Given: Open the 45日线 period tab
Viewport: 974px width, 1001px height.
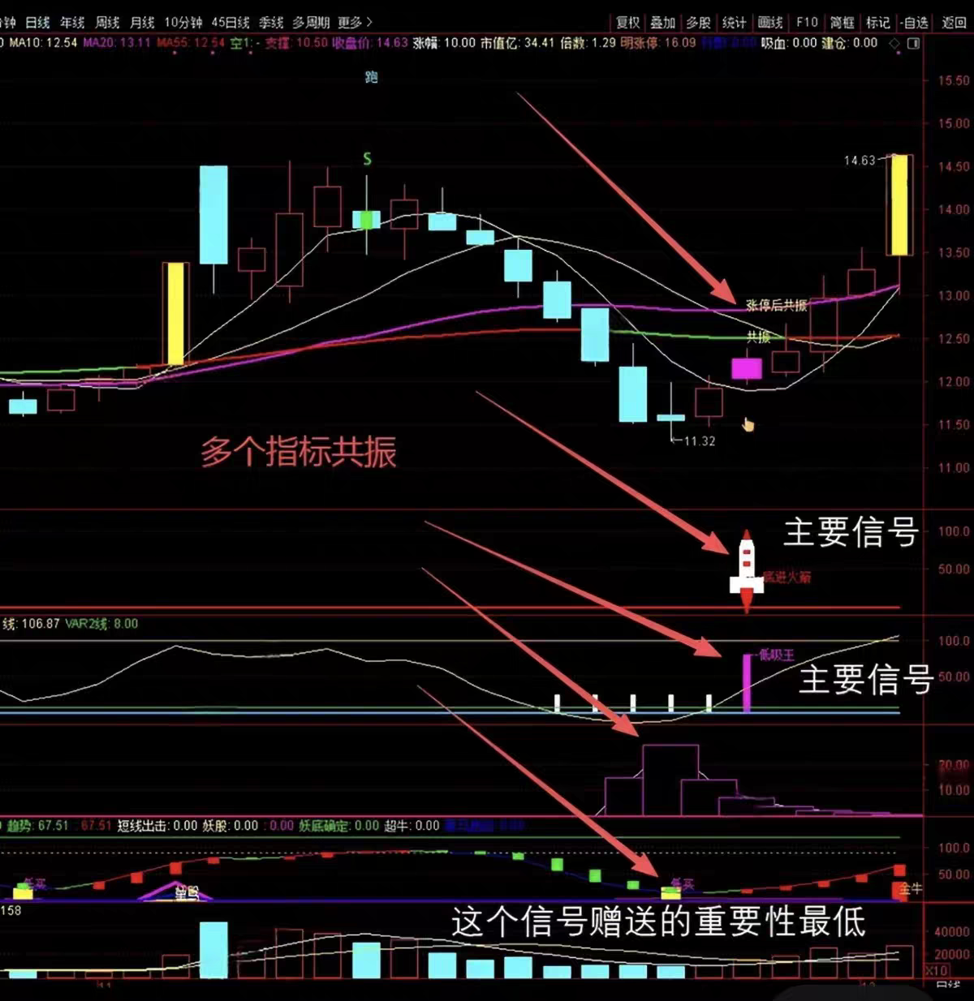Looking at the screenshot, I should pyautogui.click(x=231, y=23).
